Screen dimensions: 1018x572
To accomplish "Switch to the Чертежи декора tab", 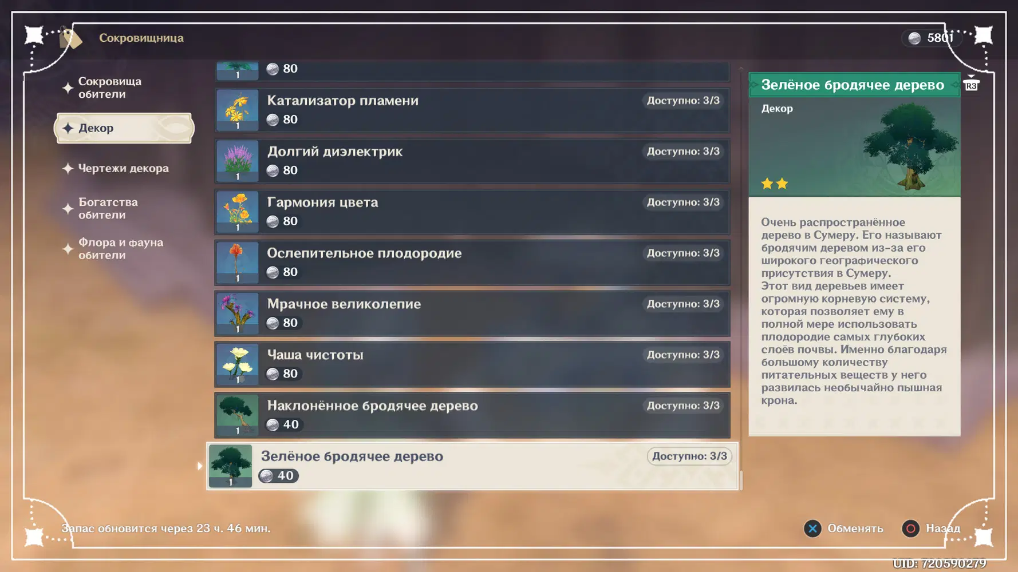I will [123, 168].
